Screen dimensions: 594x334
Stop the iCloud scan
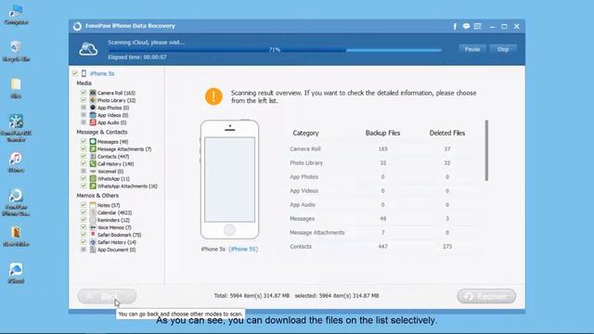(x=503, y=49)
